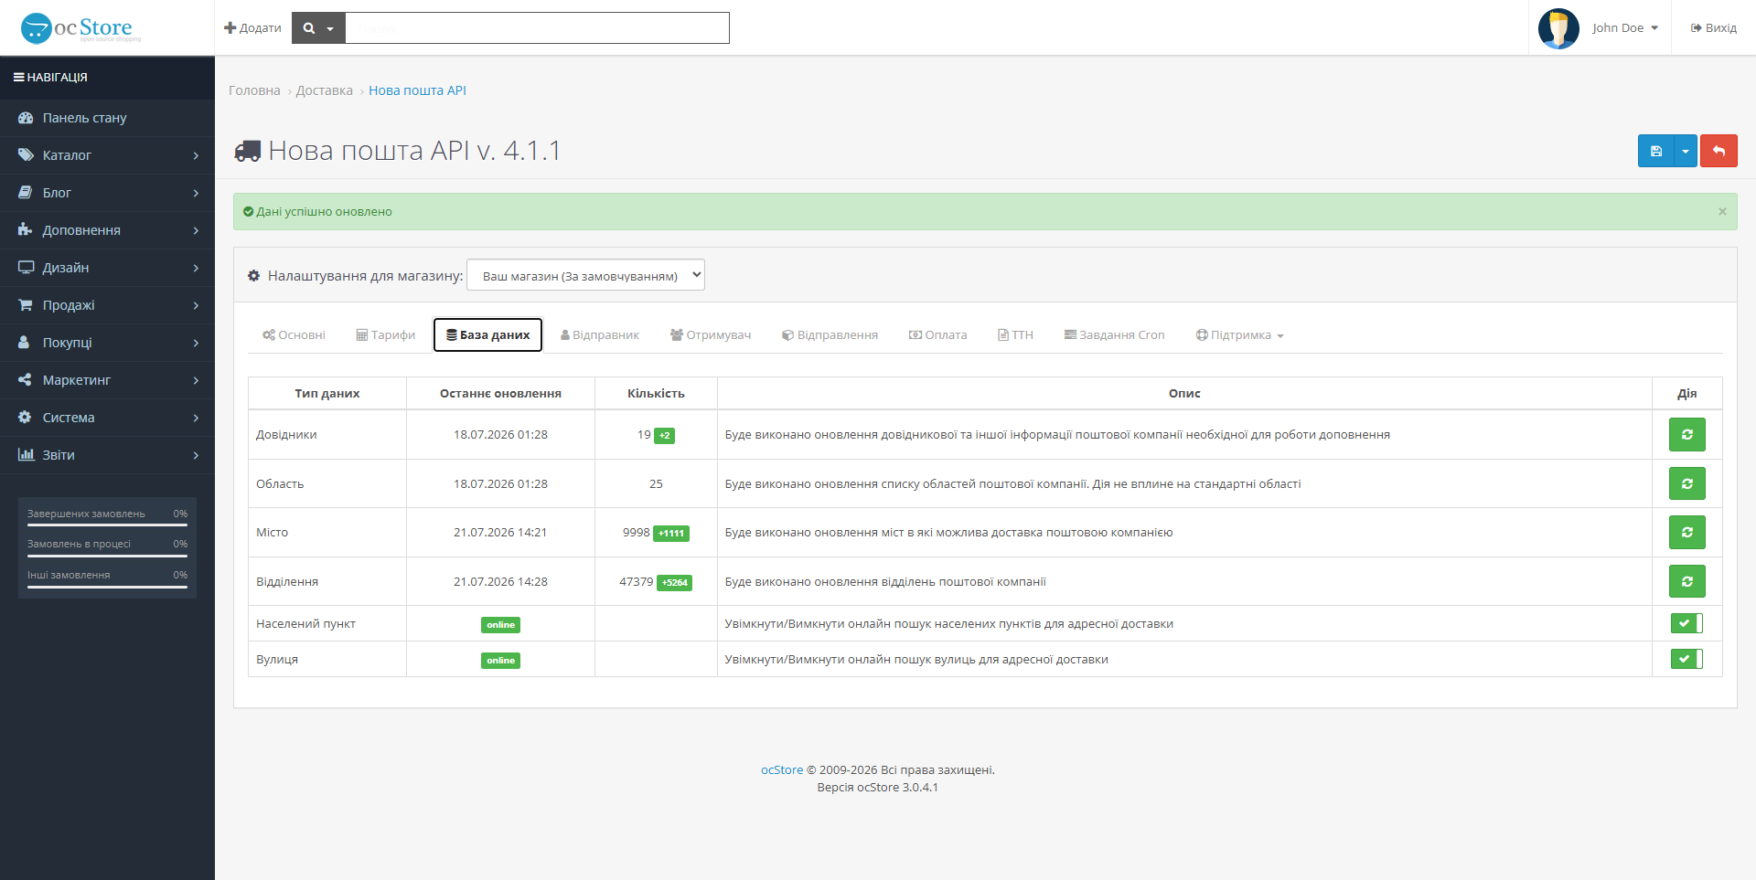Click the Вихід logout link
Screen dimensions: 1756x880
(x=1714, y=28)
